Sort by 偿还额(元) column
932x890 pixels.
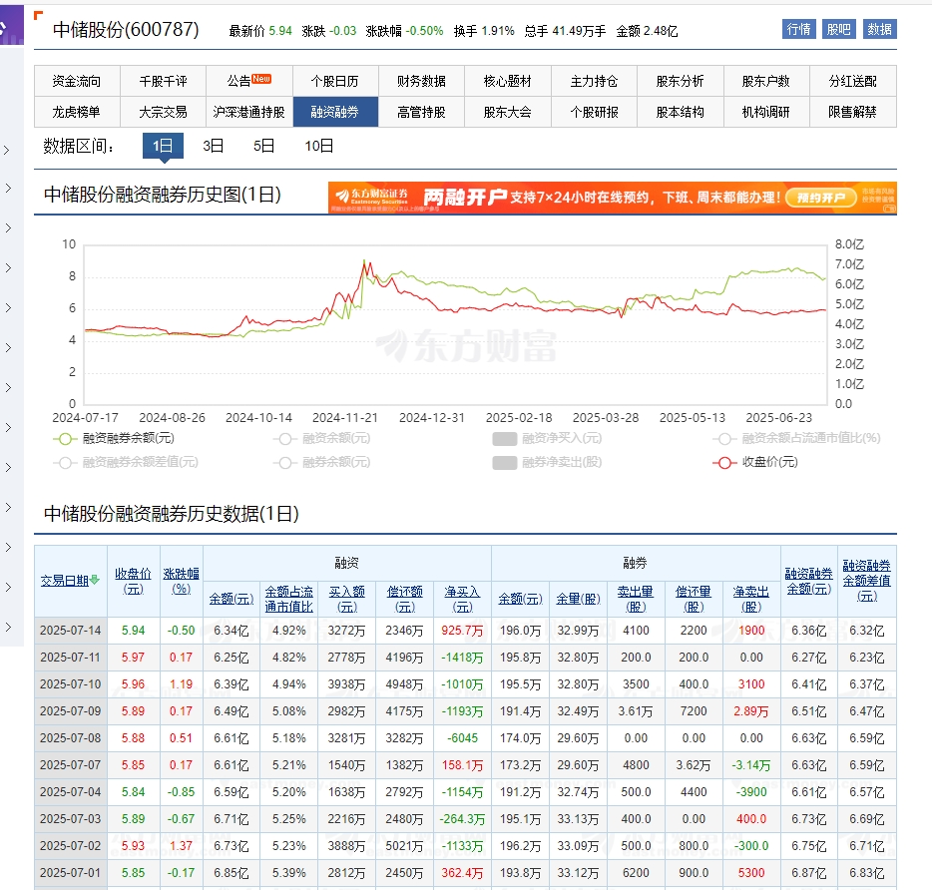click(405, 599)
